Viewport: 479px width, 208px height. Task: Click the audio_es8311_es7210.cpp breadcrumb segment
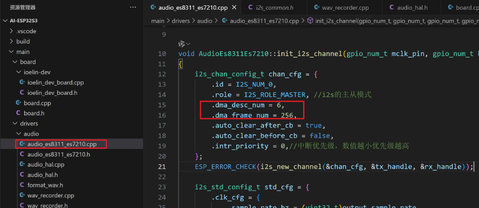click(264, 21)
